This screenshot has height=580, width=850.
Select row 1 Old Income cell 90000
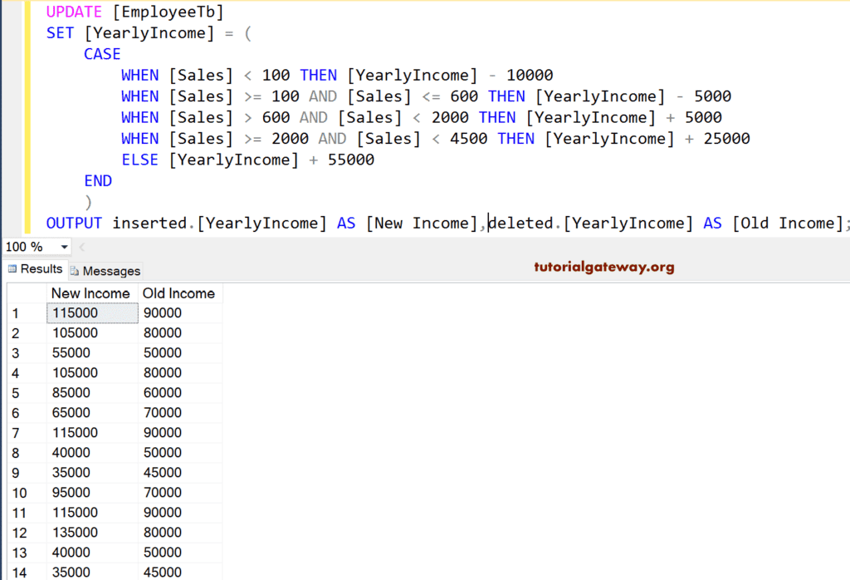[180, 313]
